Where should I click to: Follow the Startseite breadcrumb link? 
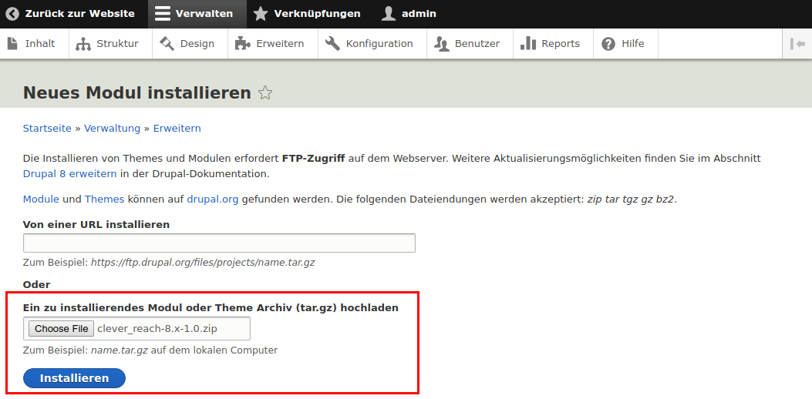(x=47, y=129)
